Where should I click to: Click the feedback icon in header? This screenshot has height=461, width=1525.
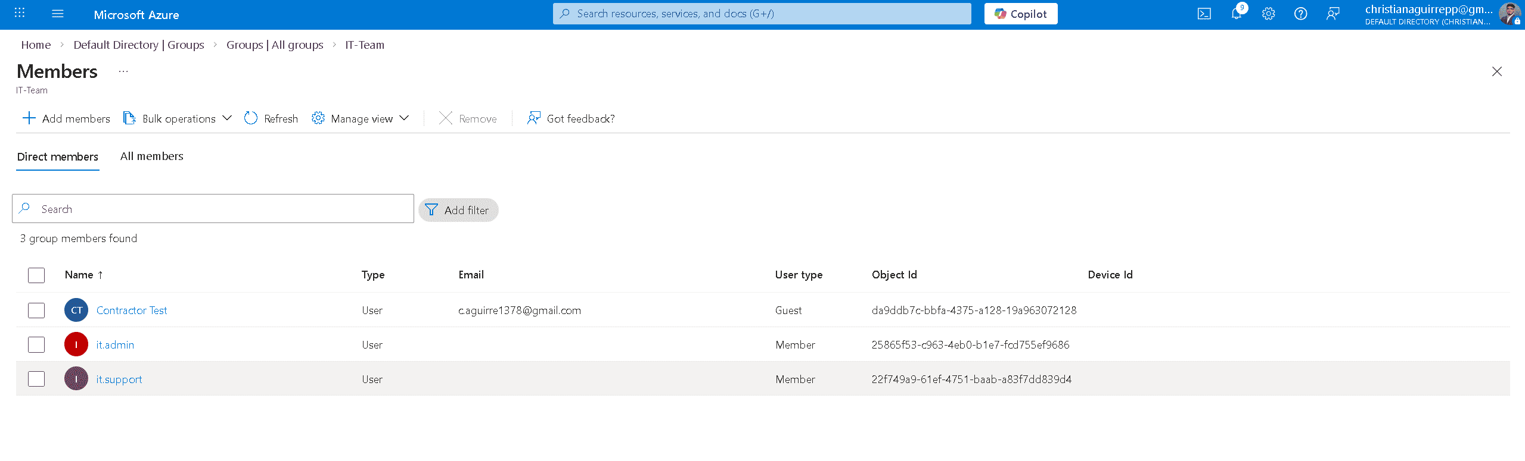(1333, 14)
